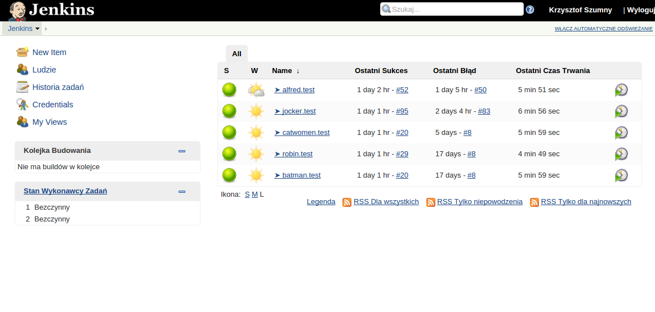The width and height of the screenshot is (655, 312).
Task: Click green status ball for catwomen.test
Action: 229,133
